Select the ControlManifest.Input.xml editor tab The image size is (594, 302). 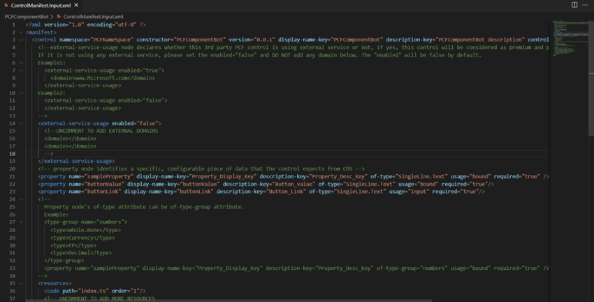tap(41, 6)
